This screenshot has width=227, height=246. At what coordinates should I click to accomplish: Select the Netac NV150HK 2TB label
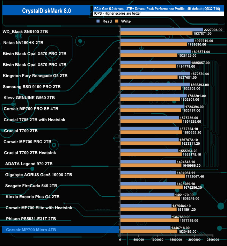pyautogui.click(x=23, y=43)
